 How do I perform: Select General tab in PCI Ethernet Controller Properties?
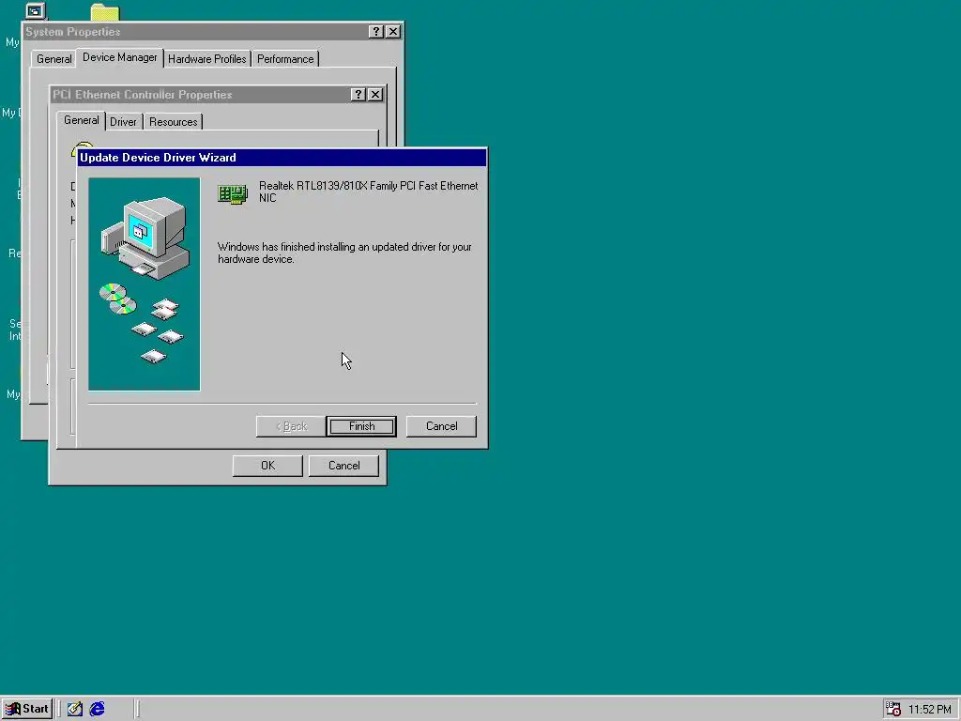pyautogui.click(x=82, y=120)
